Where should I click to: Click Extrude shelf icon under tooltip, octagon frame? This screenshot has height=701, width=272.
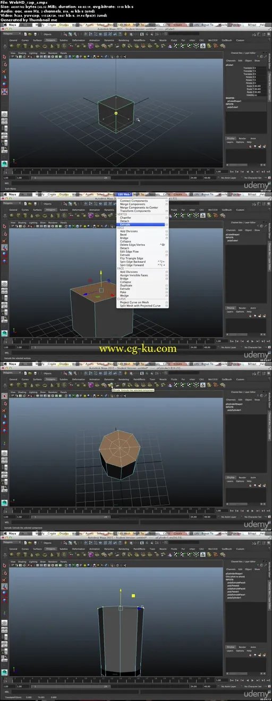(x=111, y=385)
